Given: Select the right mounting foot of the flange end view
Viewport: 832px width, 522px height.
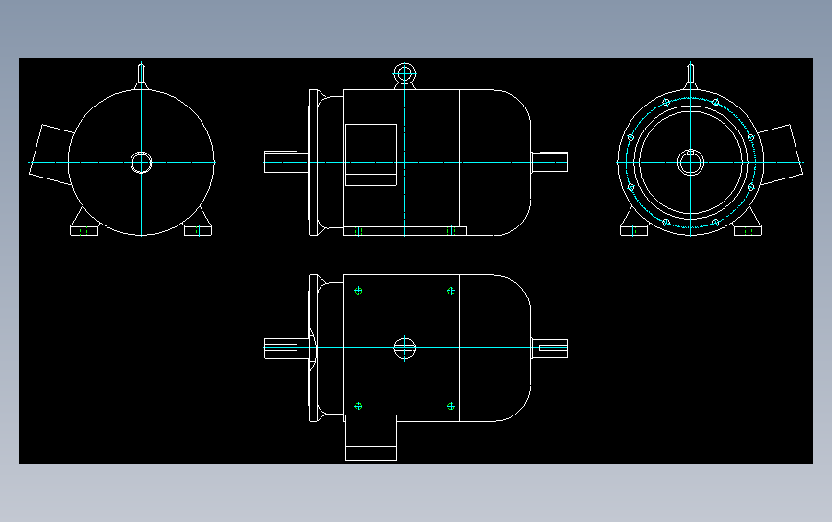Looking at the screenshot, I should pos(748,230).
